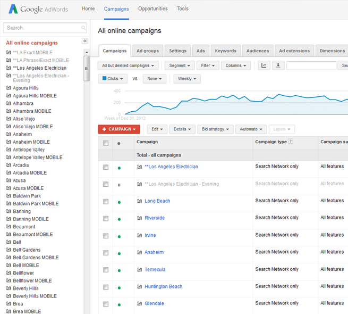The height and width of the screenshot is (314, 348).
Task: Click the sidebar Search input field
Action: [45, 28]
